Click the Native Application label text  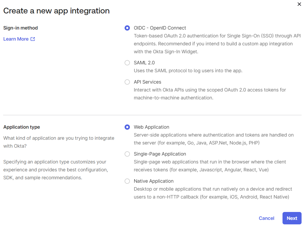click(x=153, y=181)
